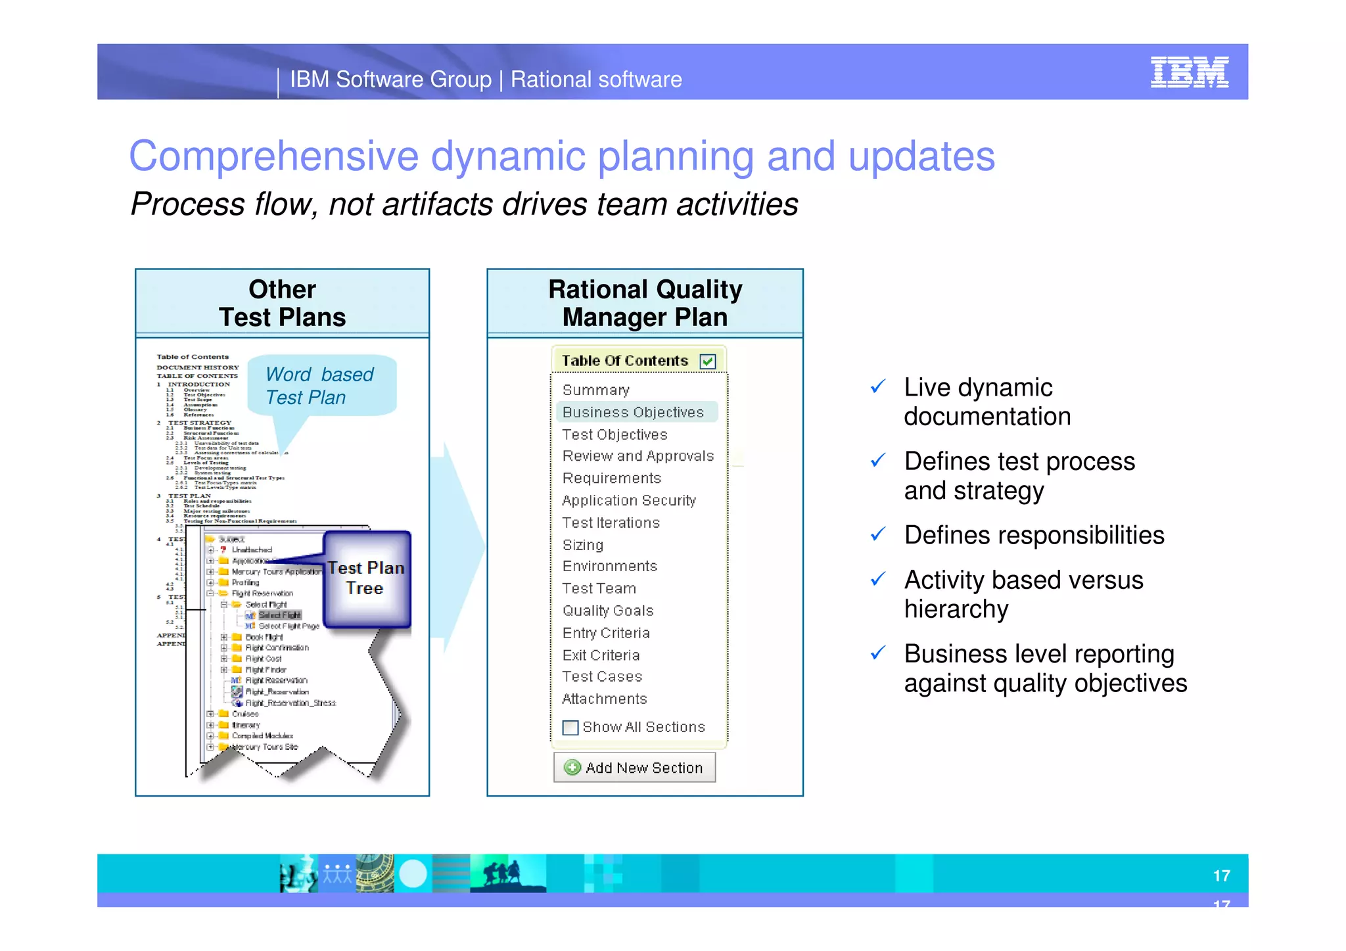Screen dimensions: 1346x951
Task: Open the Attachments section
Action: tap(605, 699)
